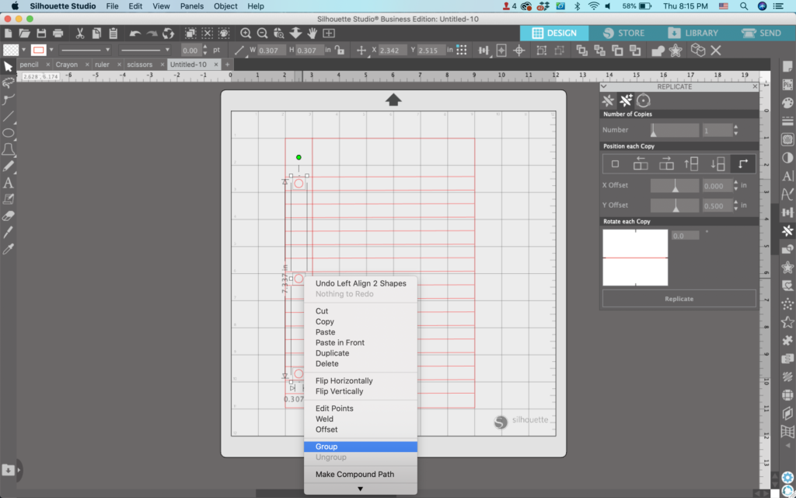Pick the Eraser tool
This screenshot has width=796, height=498.
8,216
